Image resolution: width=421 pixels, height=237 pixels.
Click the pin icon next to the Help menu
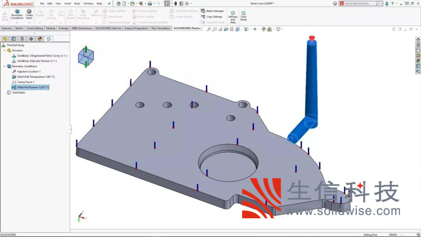109,4
